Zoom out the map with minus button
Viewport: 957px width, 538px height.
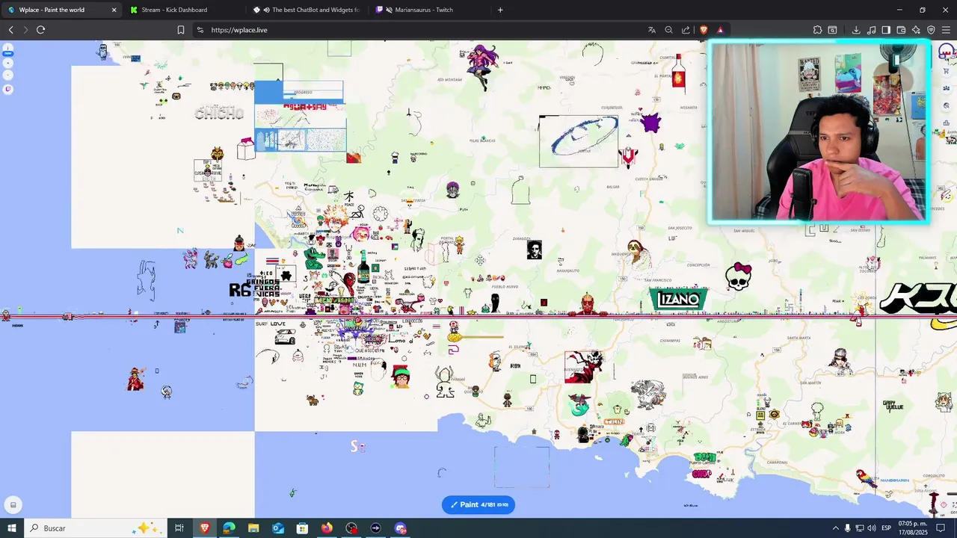pos(8,75)
